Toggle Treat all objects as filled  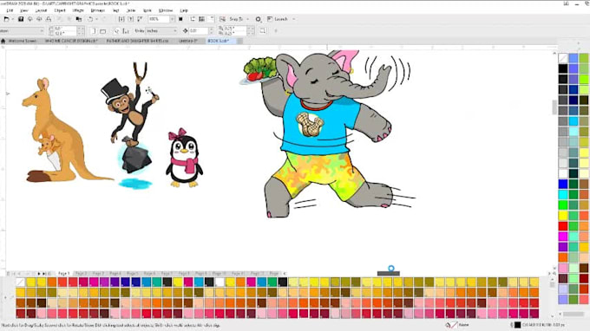click(x=263, y=31)
